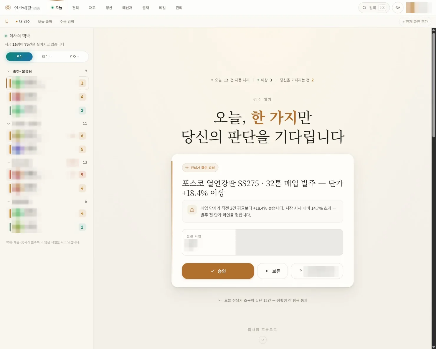436x349 pixels.
Task: Select the 수금 임박 saved view
Action: pos(67,22)
